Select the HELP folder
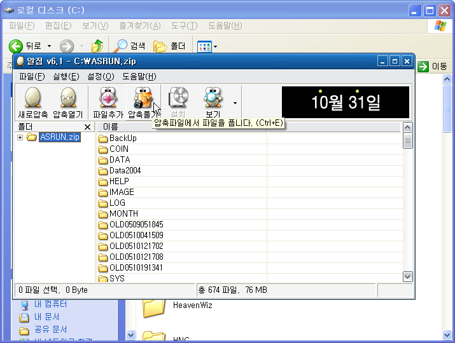Screen dimensions: 455x343 (x=119, y=182)
